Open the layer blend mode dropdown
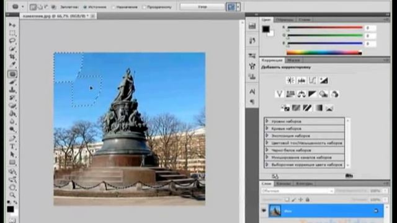This screenshot has height=223, width=397. pos(298,191)
